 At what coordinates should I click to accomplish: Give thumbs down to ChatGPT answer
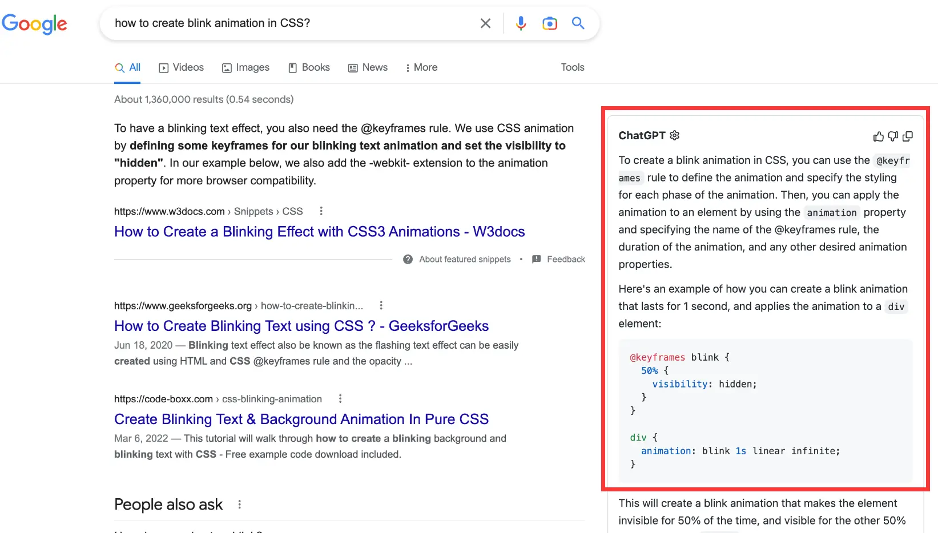(x=893, y=136)
